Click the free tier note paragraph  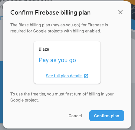[x=62, y=97]
